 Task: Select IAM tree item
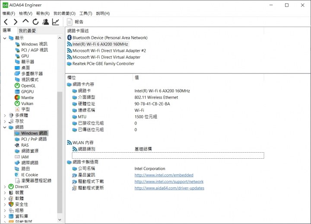click(25, 157)
